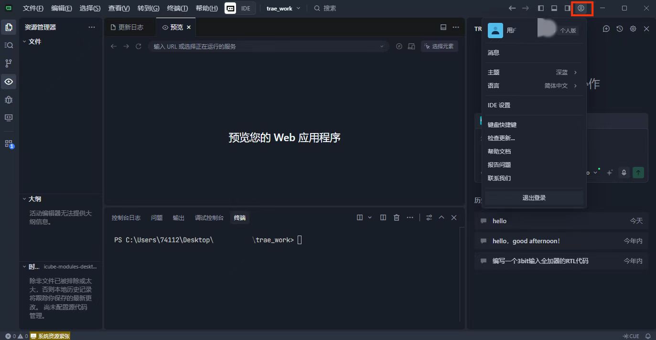Toggle the editor split layout icon
The width and height of the screenshot is (656, 340).
(443, 27)
